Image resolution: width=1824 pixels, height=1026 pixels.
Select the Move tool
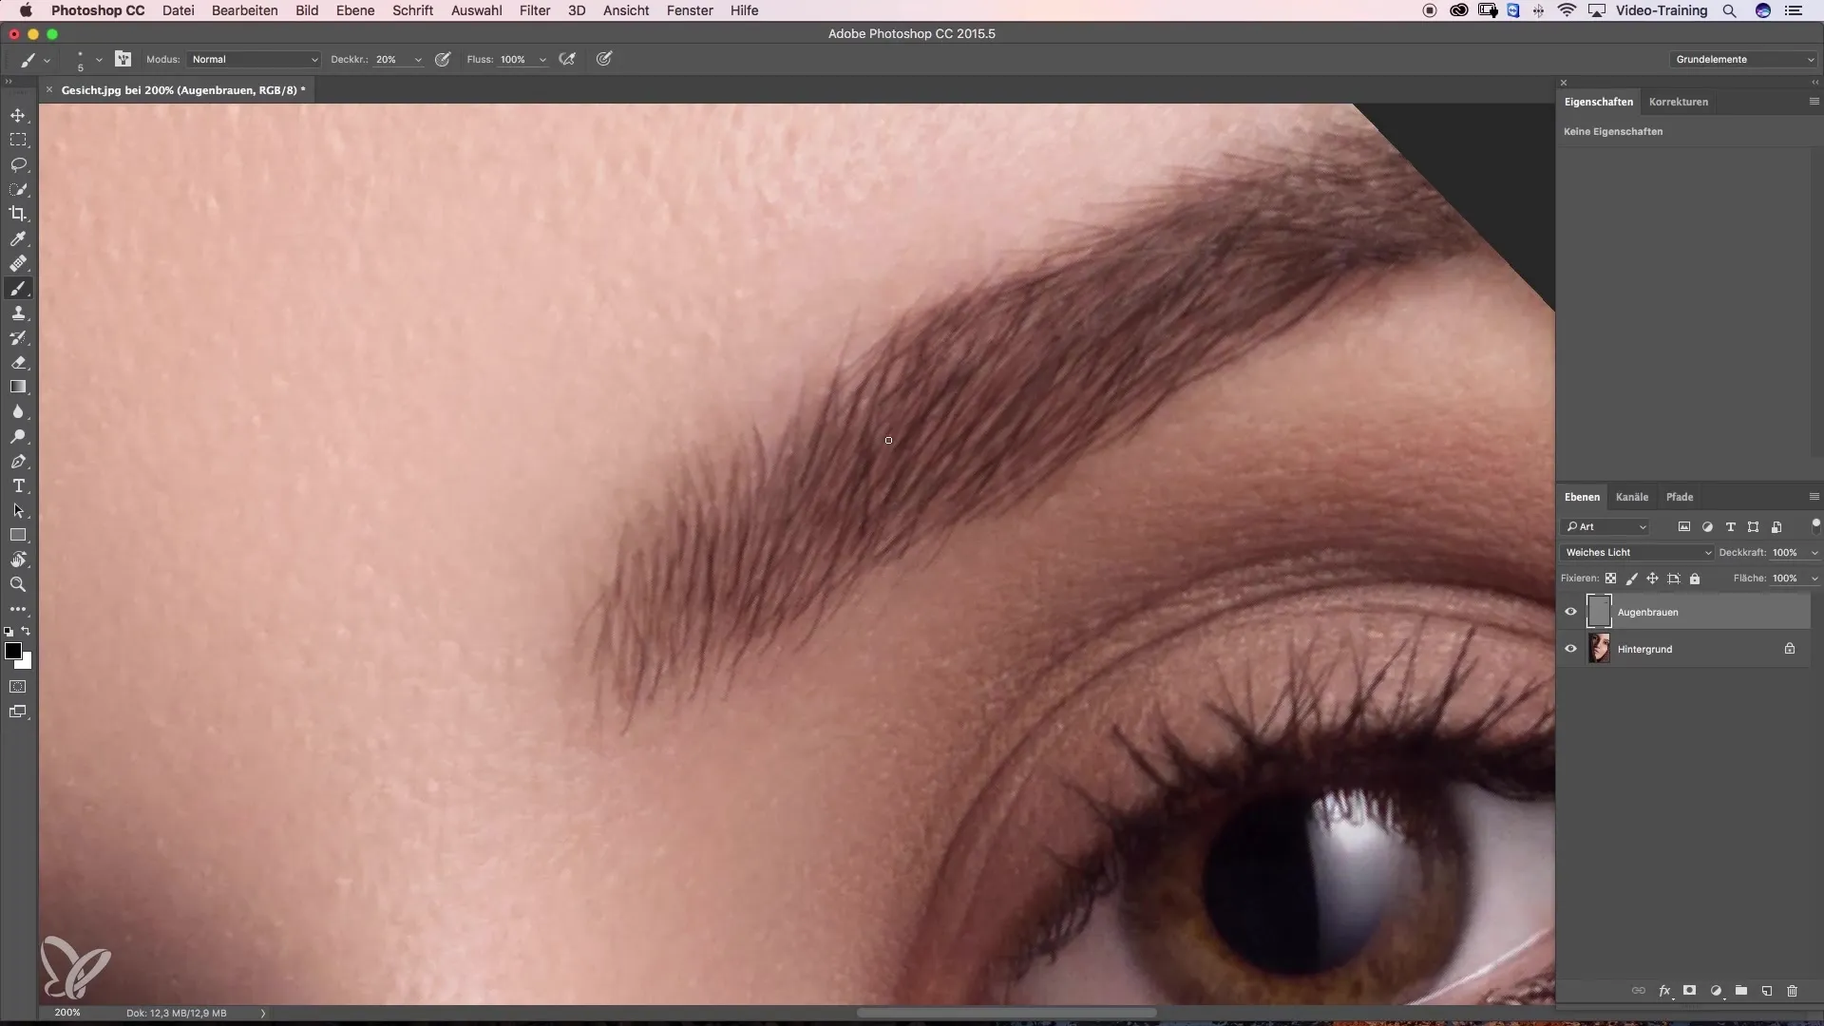tap(18, 115)
